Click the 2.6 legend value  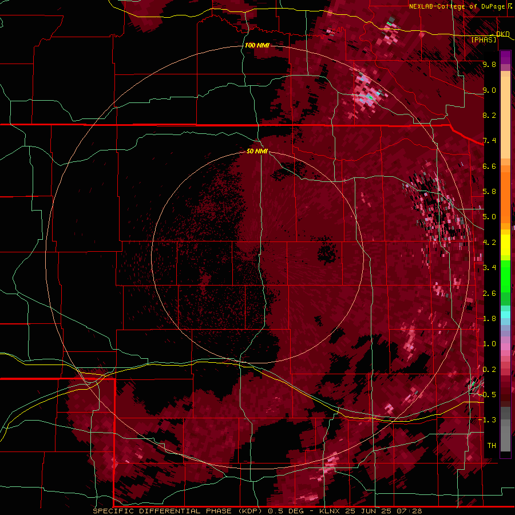pyautogui.click(x=489, y=294)
